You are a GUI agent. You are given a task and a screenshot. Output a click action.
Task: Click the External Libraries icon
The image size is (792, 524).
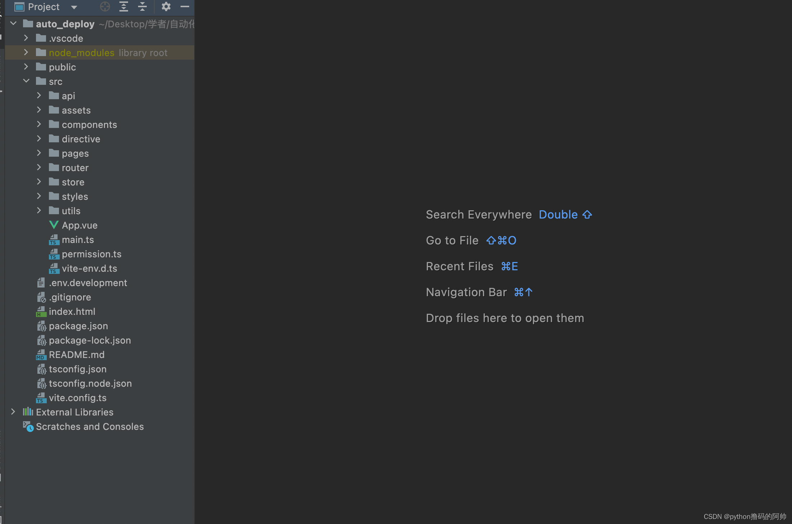pos(28,412)
